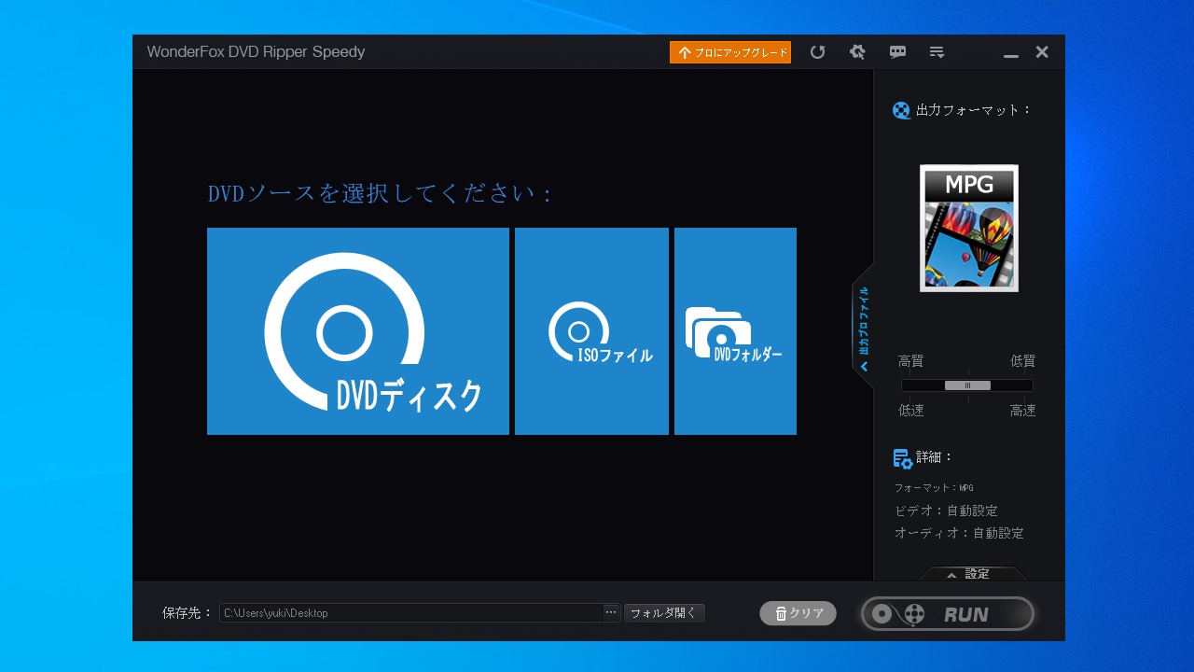This screenshot has width=1194, height=672.
Task: Click the 高質 quality label
Action: 910,361
